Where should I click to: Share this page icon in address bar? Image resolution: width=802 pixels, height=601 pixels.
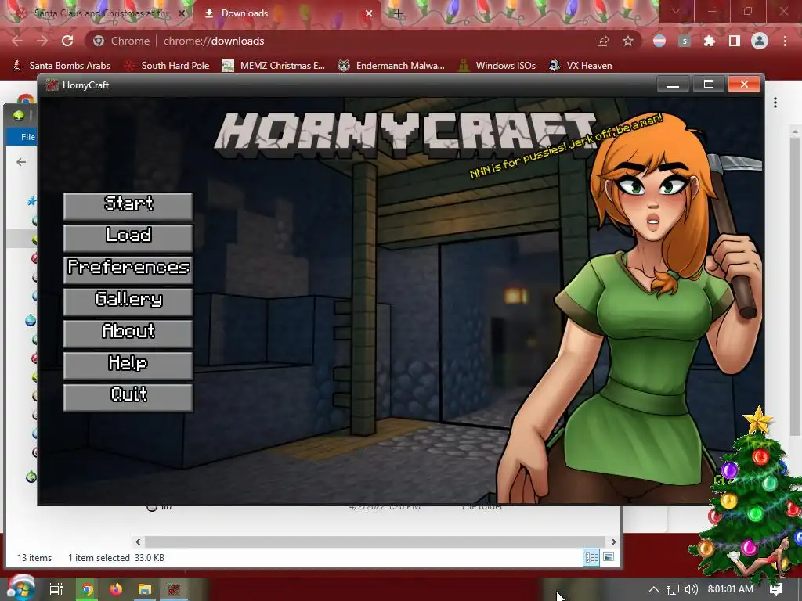(x=603, y=41)
